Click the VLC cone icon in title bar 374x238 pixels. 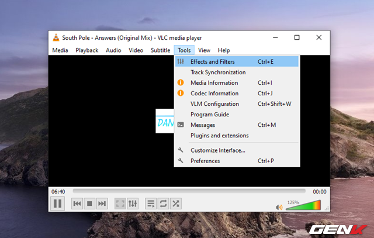point(56,37)
